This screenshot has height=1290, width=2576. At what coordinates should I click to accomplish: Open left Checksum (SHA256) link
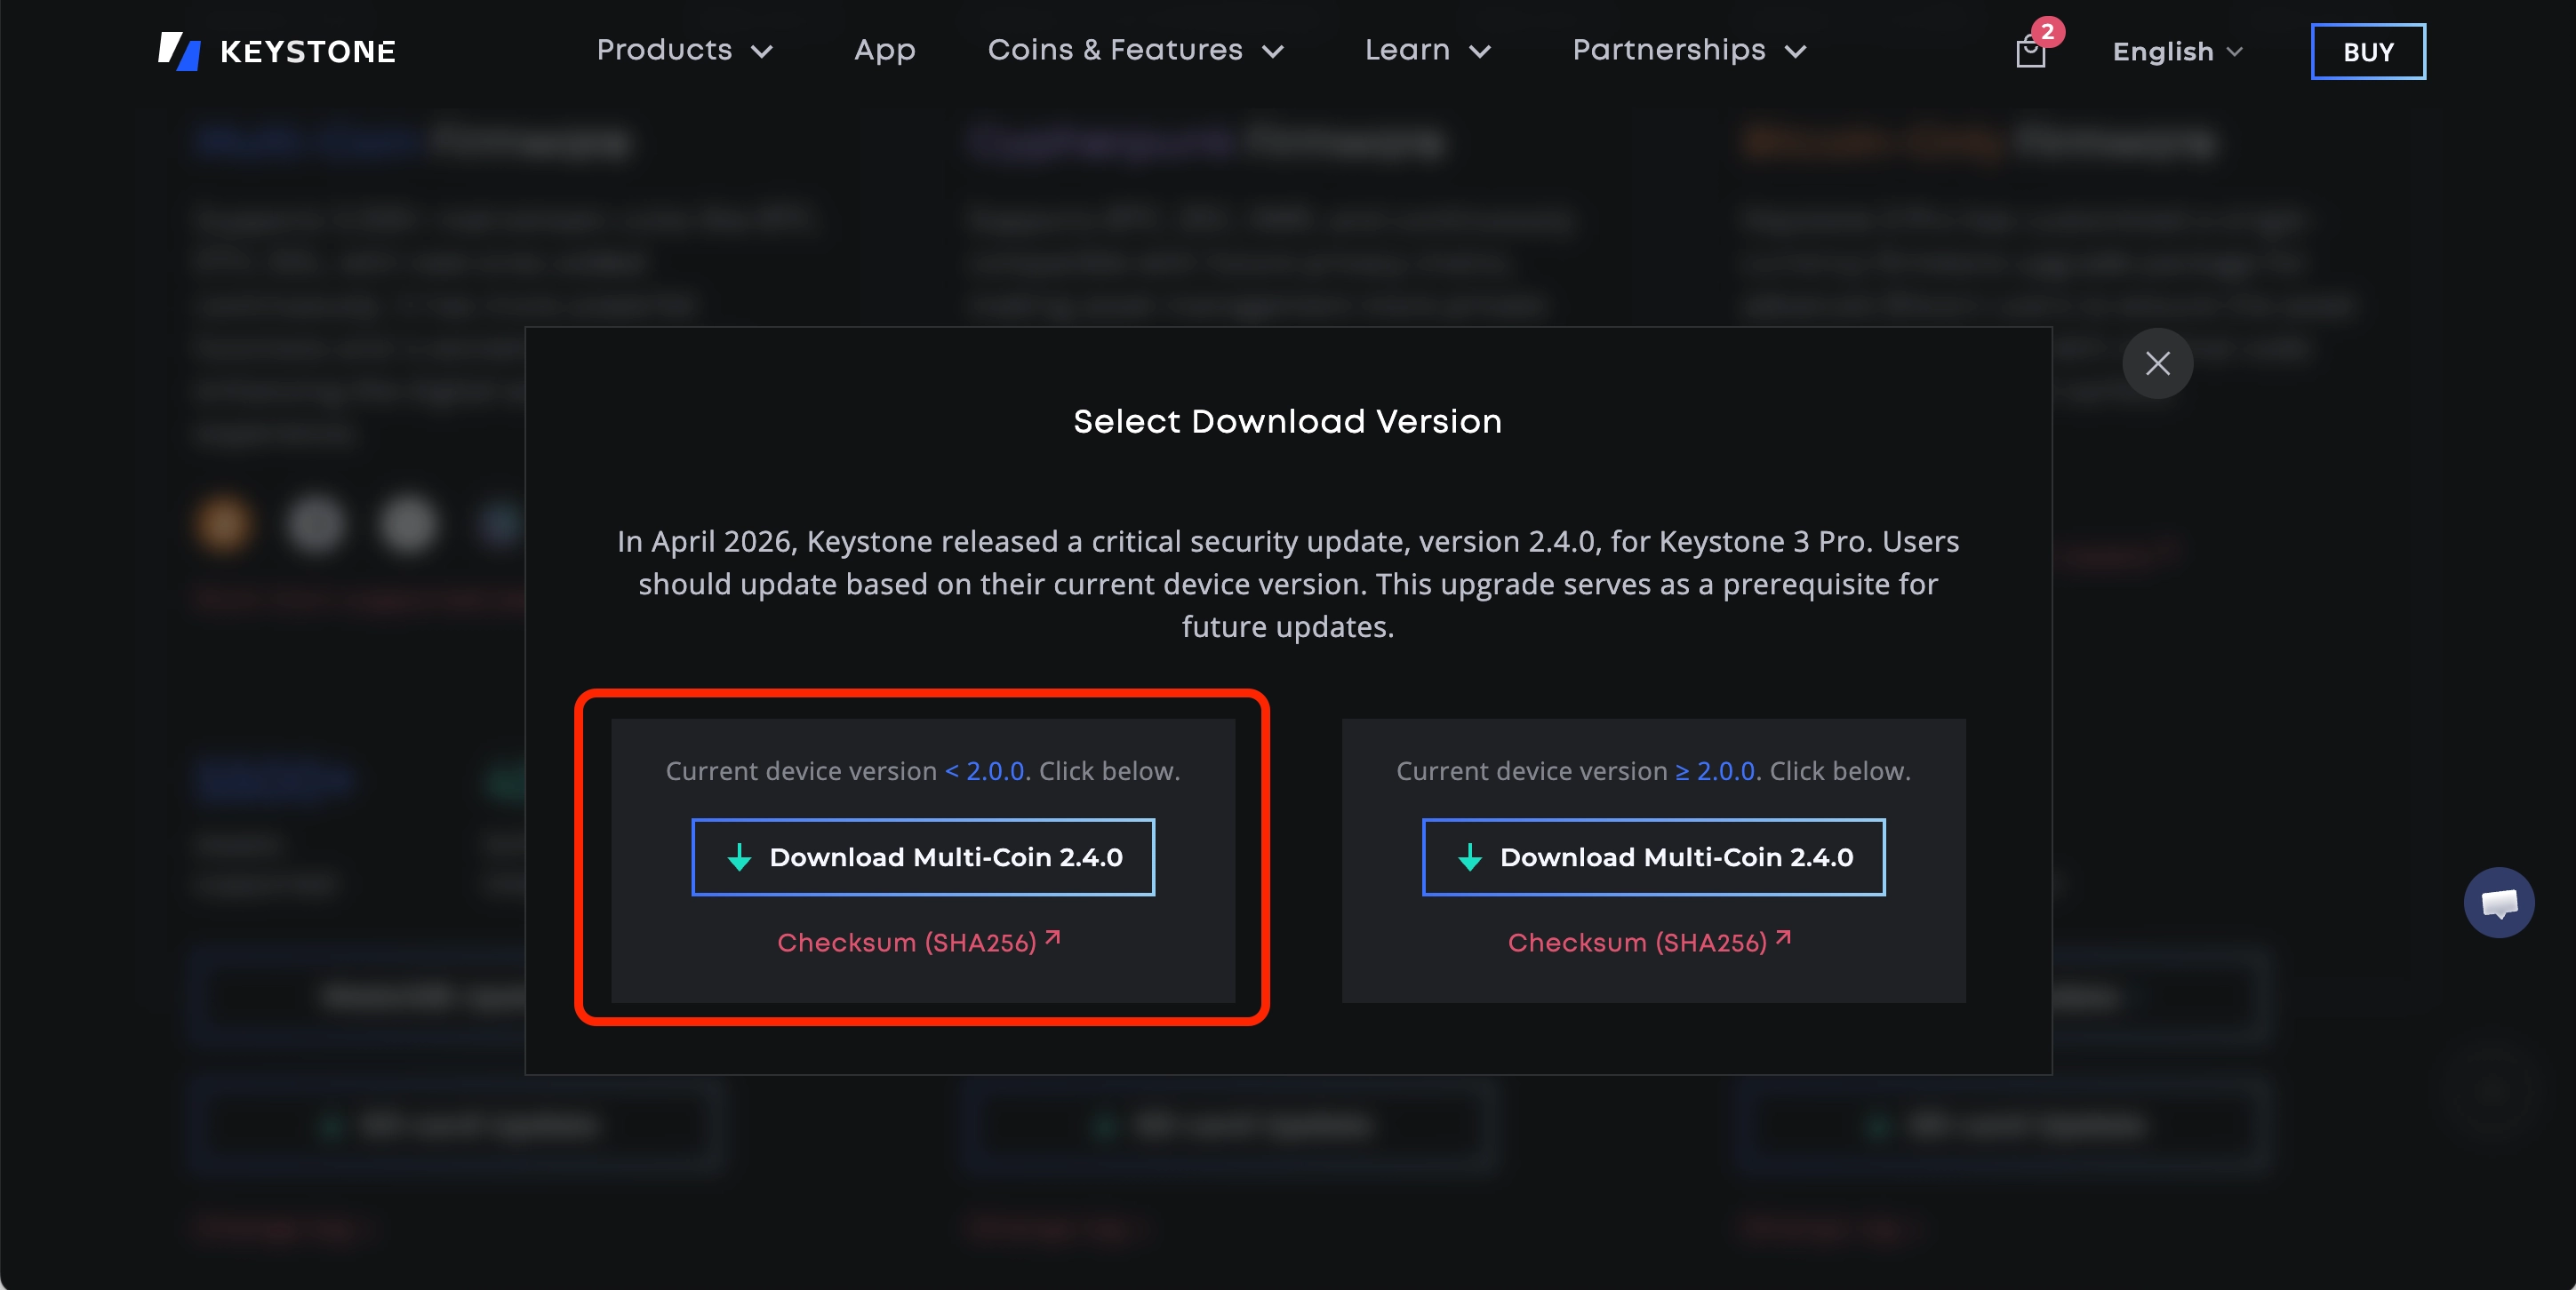(x=906, y=943)
